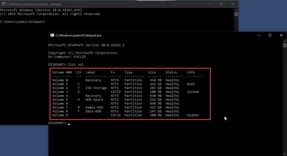
Task: Click the 'Status' column header
Action: click(x=171, y=72)
